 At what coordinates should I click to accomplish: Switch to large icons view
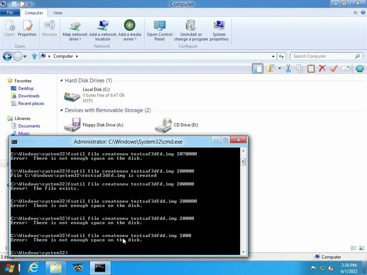(361, 248)
